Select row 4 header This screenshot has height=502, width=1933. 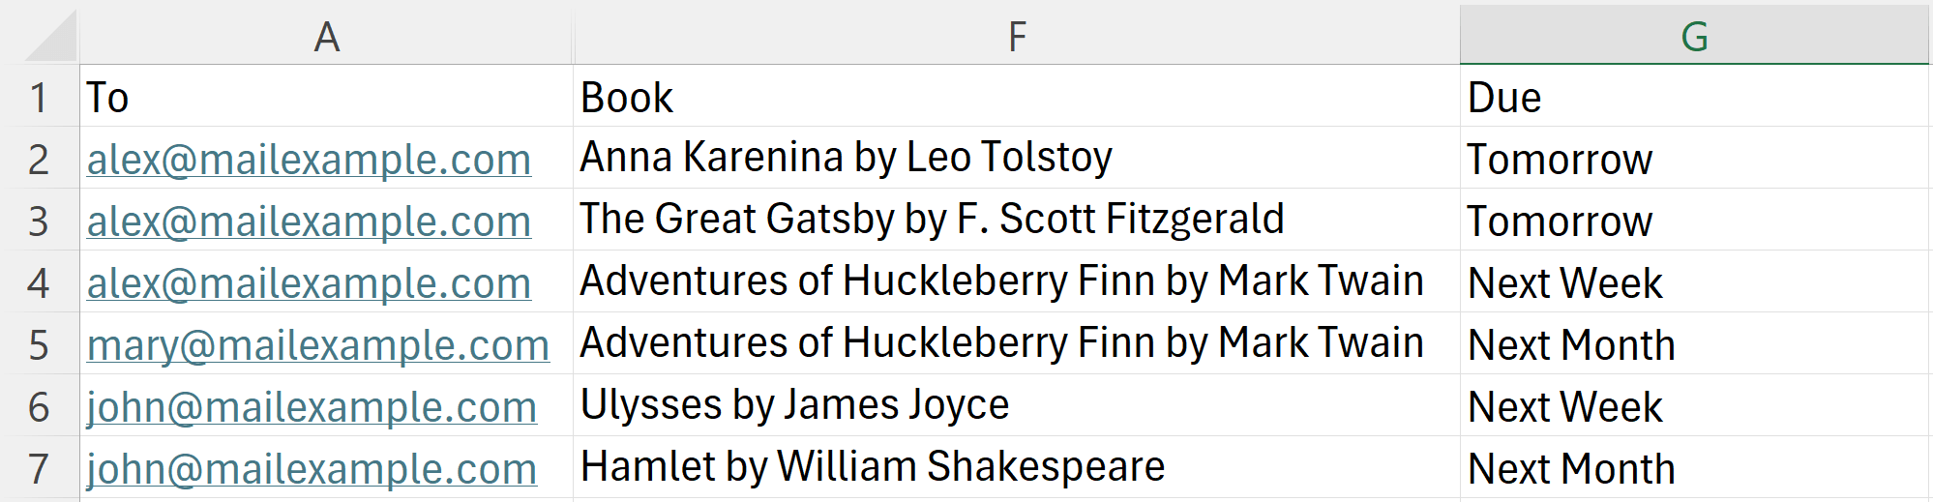(x=39, y=283)
